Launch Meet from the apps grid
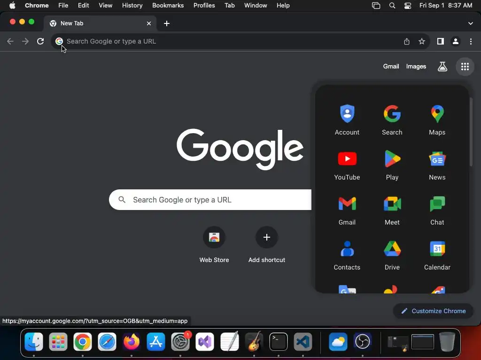This screenshot has width=481, height=360. pyautogui.click(x=392, y=210)
